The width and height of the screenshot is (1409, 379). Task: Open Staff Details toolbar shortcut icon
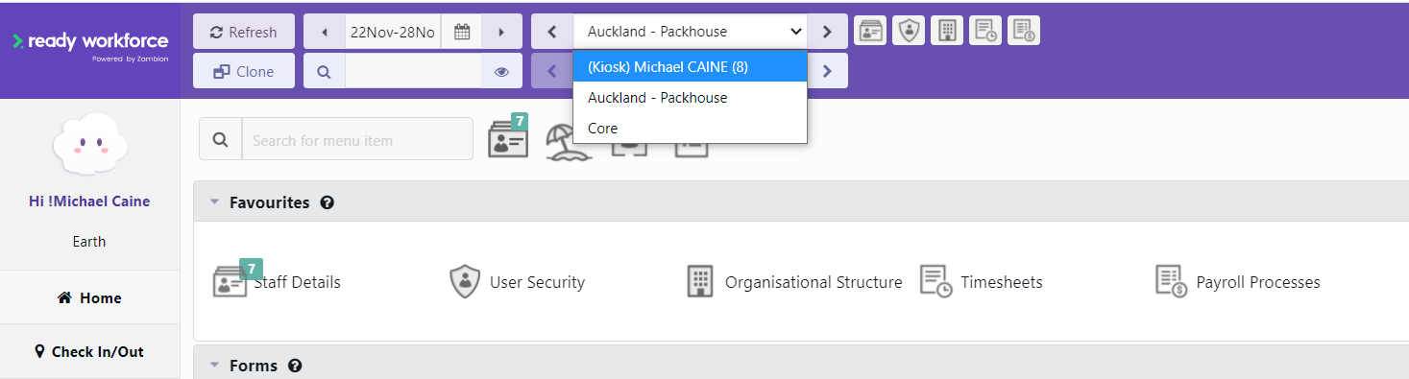coord(870,31)
